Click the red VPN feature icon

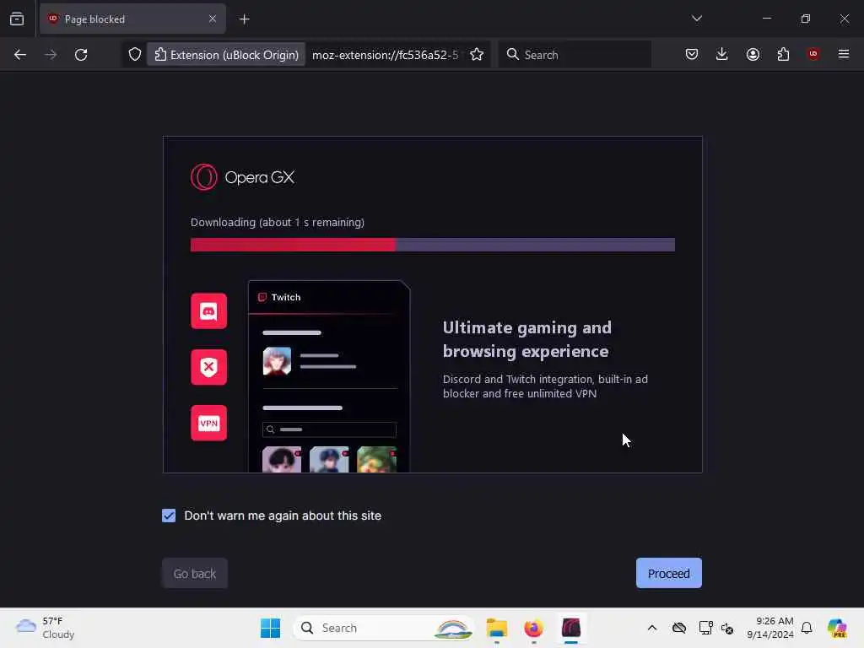pyautogui.click(x=209, y=423)
